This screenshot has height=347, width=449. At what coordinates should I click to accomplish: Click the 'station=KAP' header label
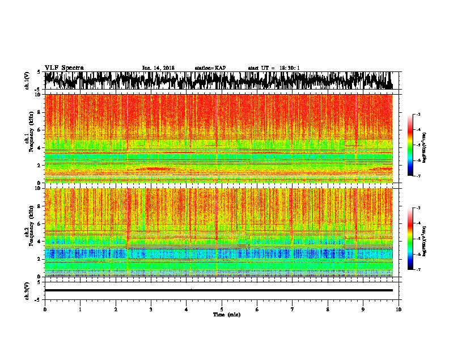click(x=210, y=68)
